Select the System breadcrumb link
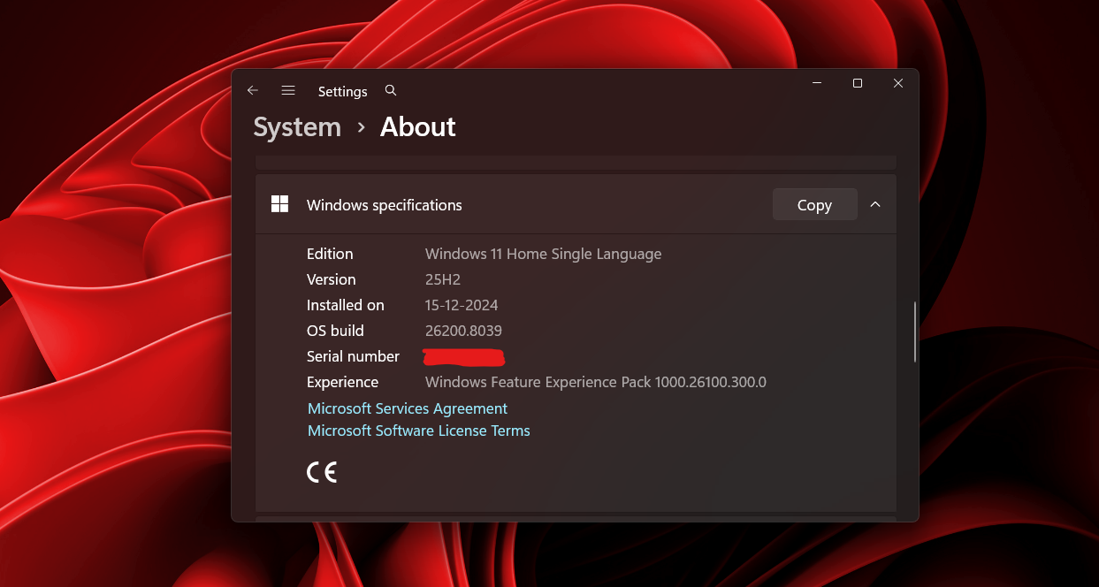Screen dimensions: 1099x587 tap(297, 127)
